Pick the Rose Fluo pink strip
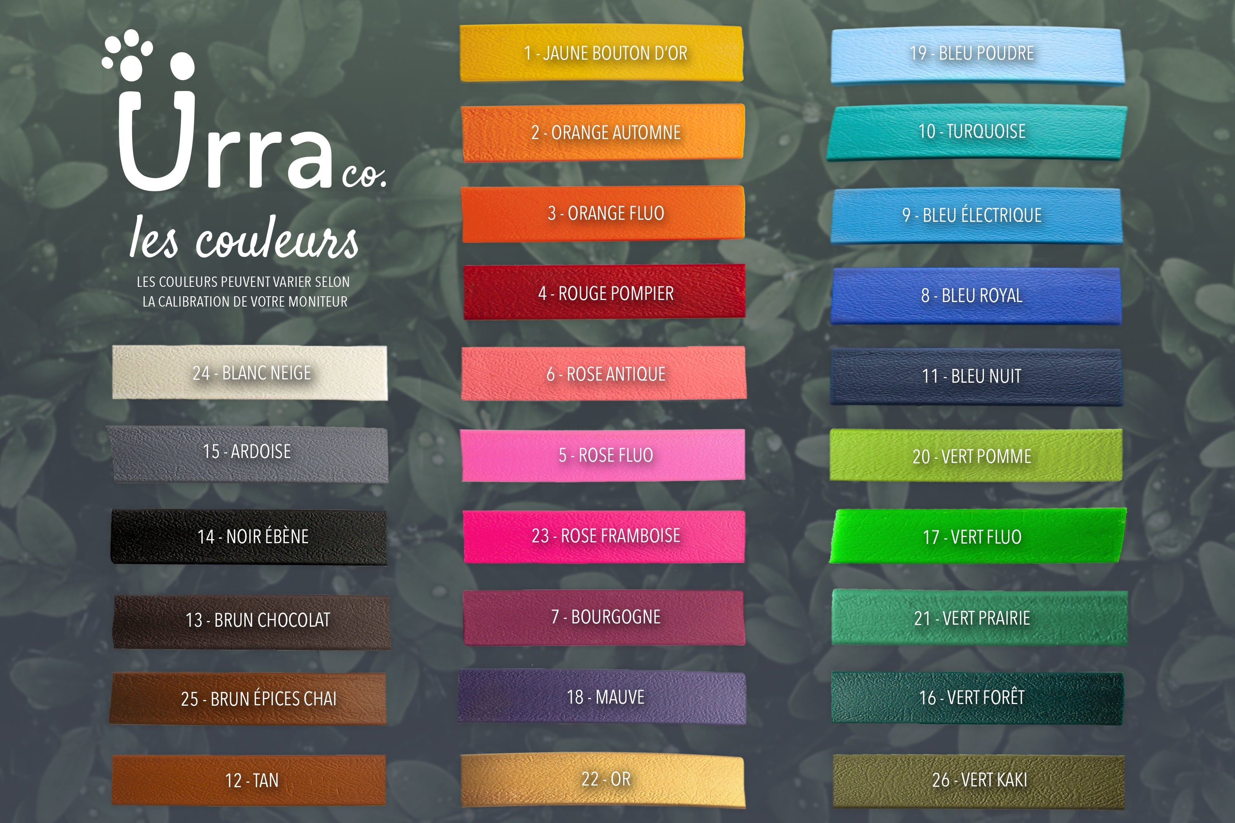This screenshot has width=1235, height=823. coord(603,455)
